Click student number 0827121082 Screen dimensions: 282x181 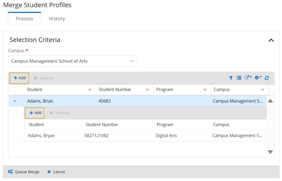click(97, 136)
